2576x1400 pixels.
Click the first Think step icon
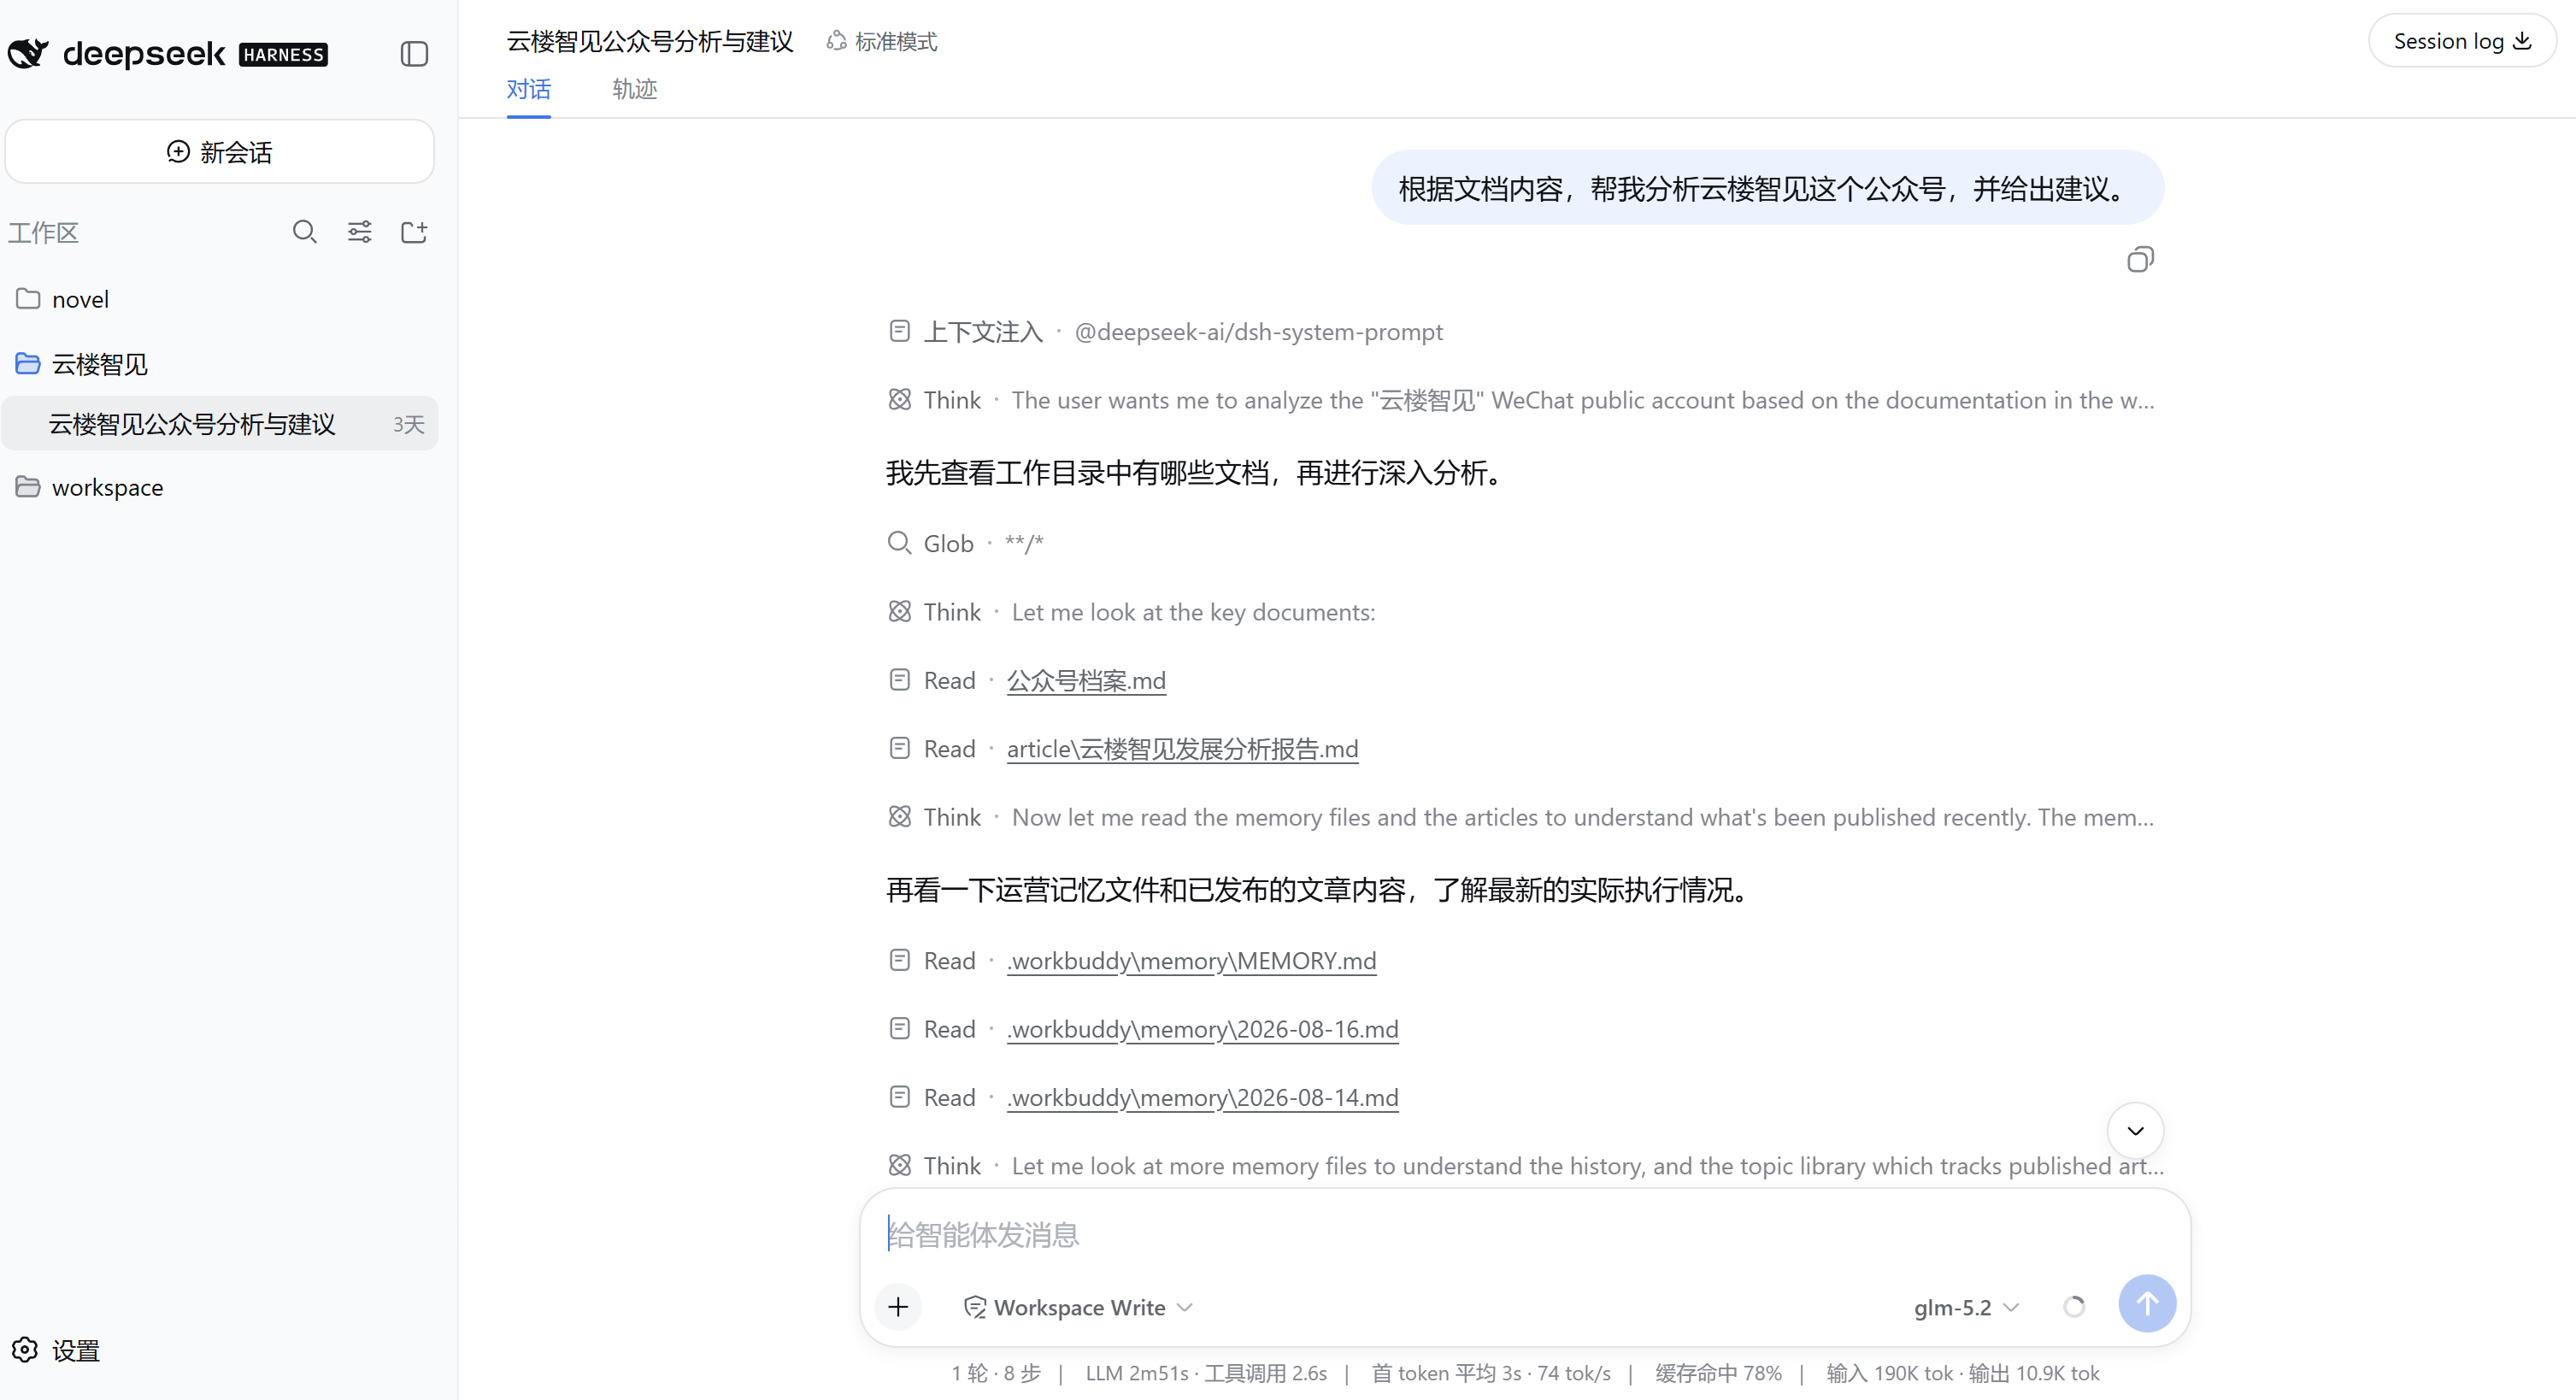coord(899,400)
